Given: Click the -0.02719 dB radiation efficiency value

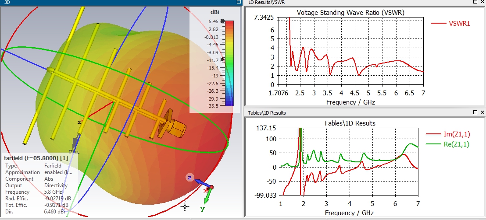Looking at the screenshot, I should (x=57, y=199).
